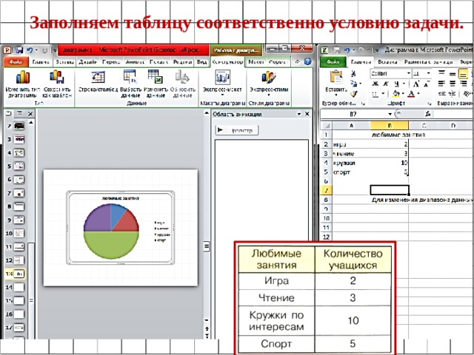Customize PowerPoint quick access toolbar dropdown
Image resolution: width=474 pixels, height=355 pixels.
(x=55, y=50)
